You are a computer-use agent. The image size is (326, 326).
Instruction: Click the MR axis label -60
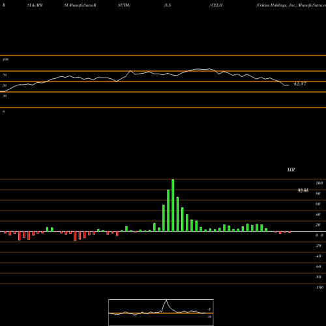(318, 267)
